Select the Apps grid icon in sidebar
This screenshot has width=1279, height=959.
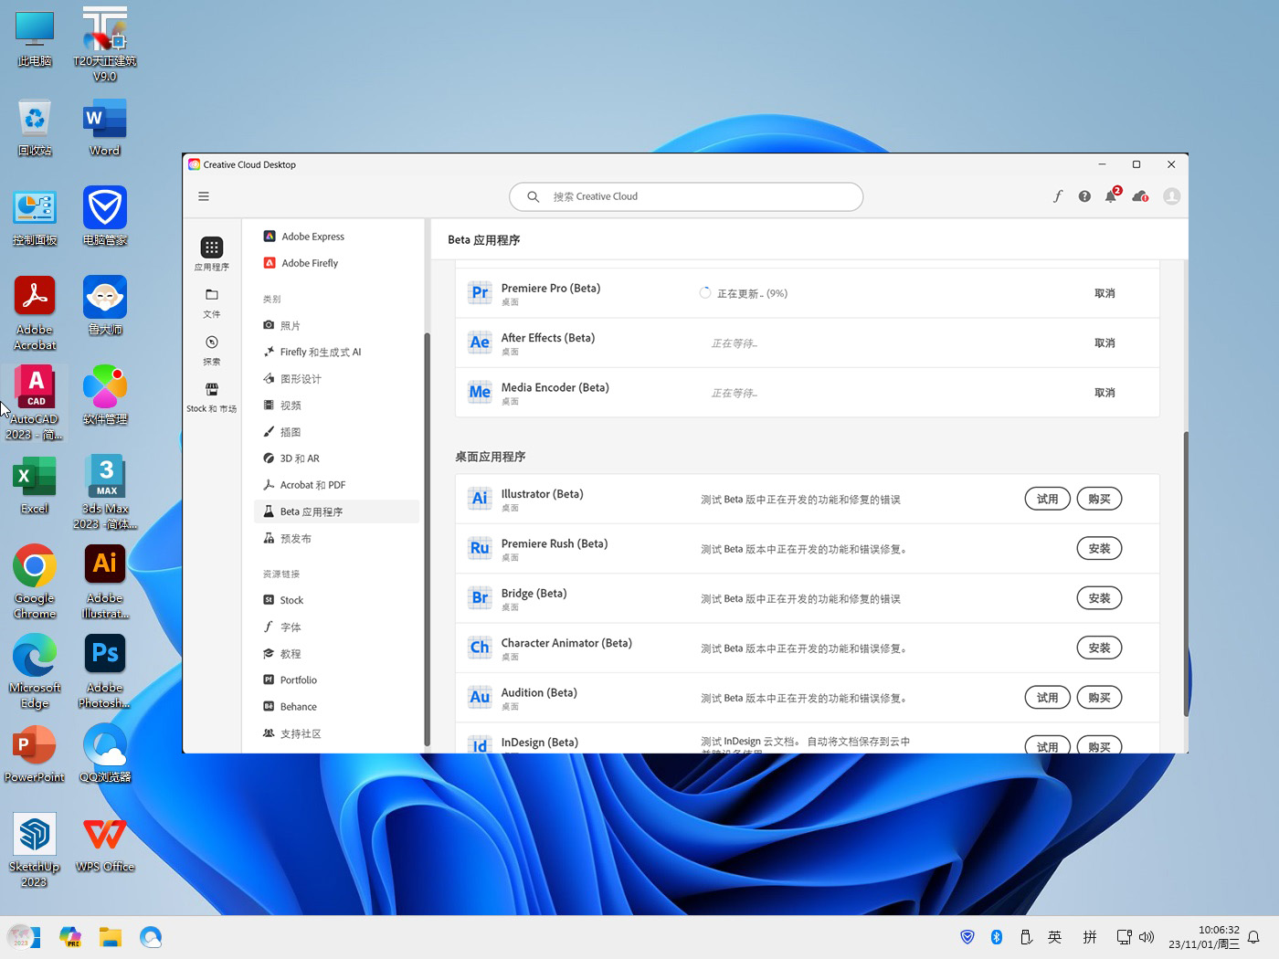(x=212, y=248)
